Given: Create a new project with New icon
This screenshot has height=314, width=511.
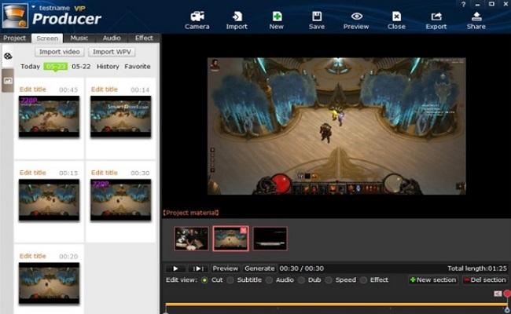Looking at the screenshot, I should (277, 16).
